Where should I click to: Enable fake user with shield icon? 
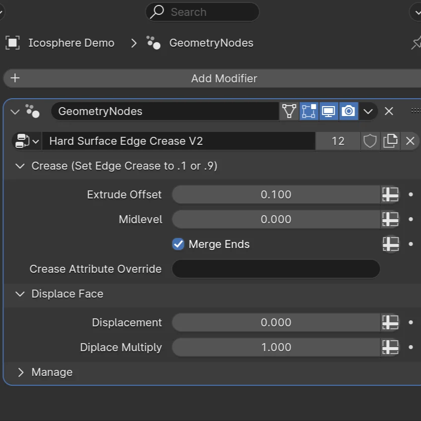[370, 141]
